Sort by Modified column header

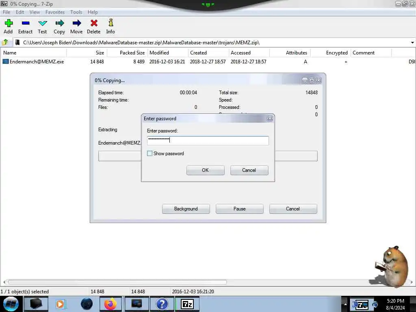coord(168,53)
